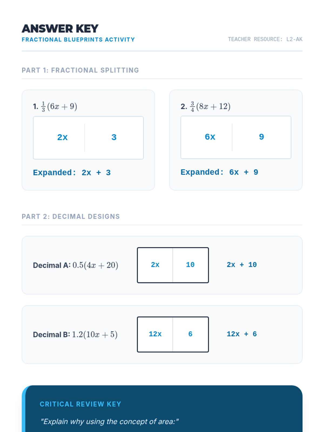Select the 12x + 6 result text

242,334
